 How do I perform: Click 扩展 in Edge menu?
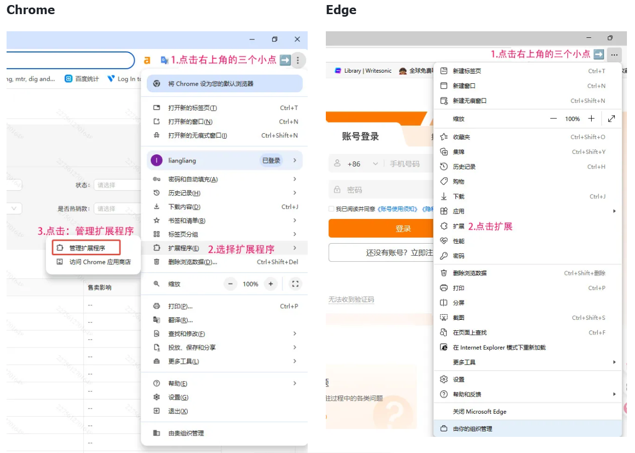point(528,226)
